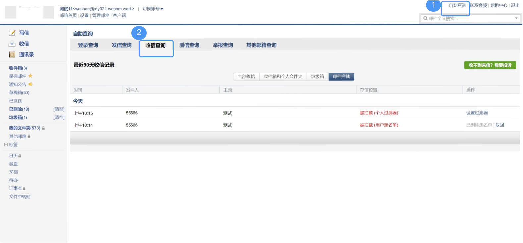Open the 切换账号 account dropdown
Image resolution: width=523 pixels, height=243 pixels.
point(153,9)
